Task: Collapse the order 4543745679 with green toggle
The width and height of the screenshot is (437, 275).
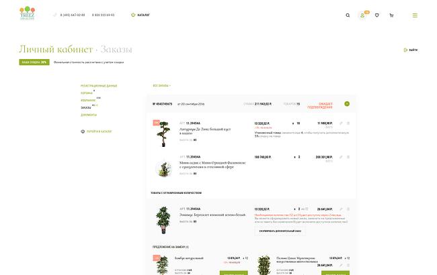Action: coord(347,104)
